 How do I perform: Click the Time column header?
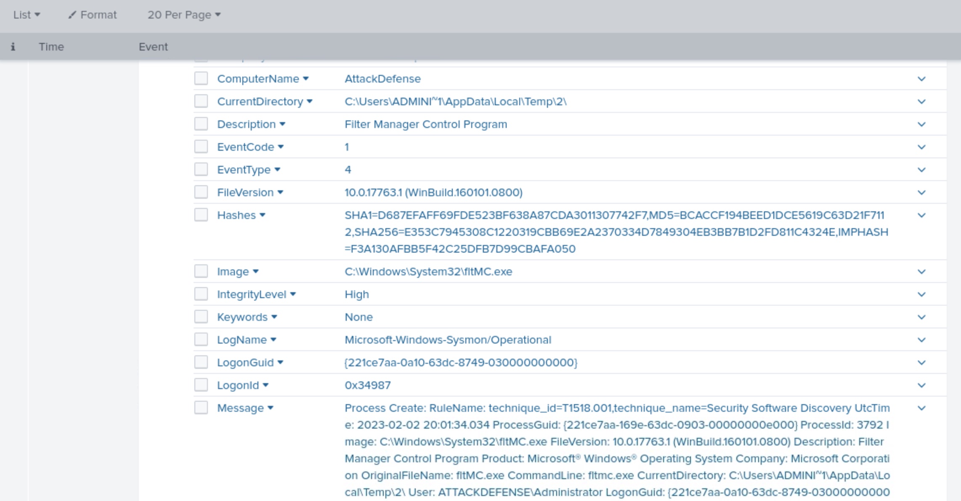[x=51, y=47]
